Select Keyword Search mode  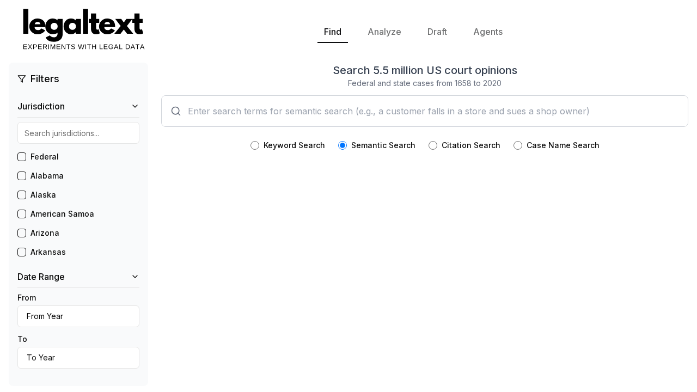pyautogui.click(x=254, y=145)
